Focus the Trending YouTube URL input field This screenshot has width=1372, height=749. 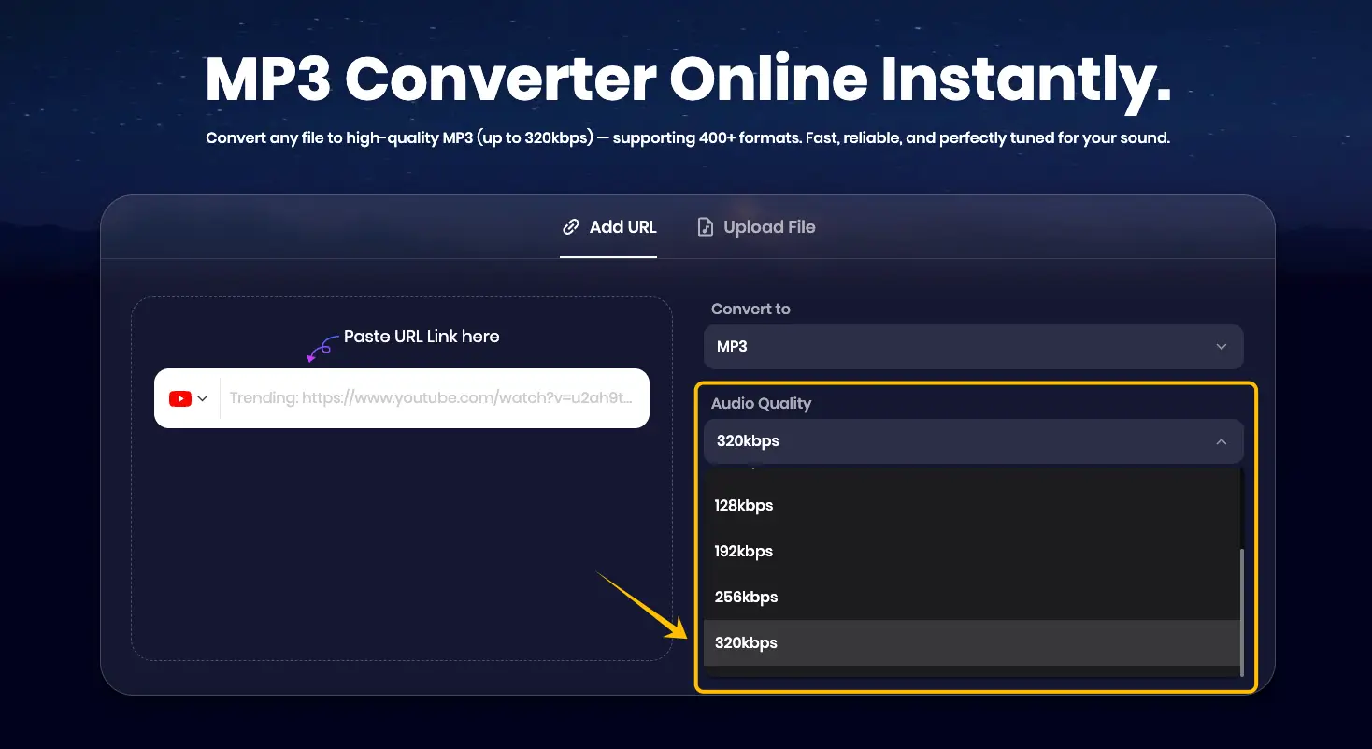(432, 398)
